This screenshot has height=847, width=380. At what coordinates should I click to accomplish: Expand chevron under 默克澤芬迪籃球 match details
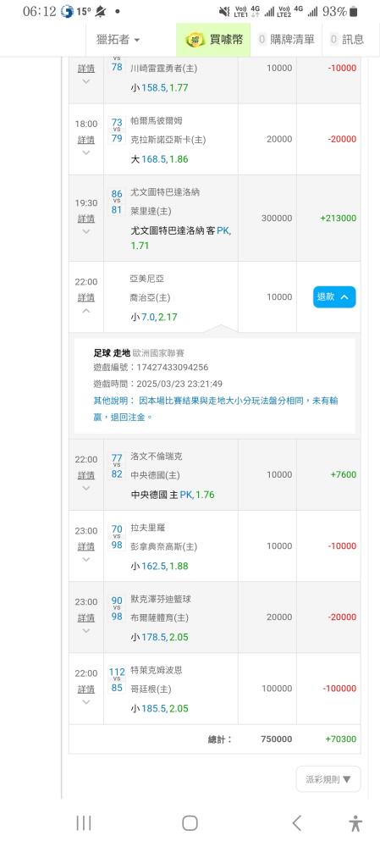(x=85, y=630)
